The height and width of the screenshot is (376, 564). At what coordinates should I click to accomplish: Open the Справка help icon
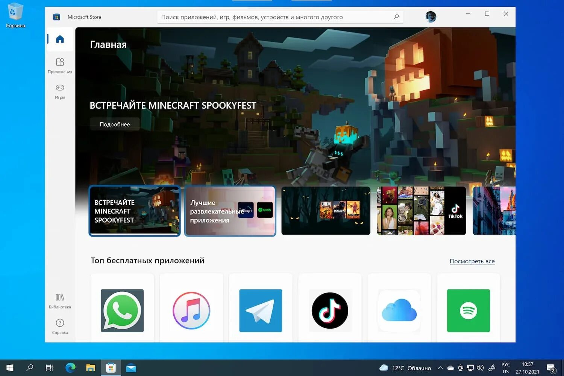coord(60,326)
